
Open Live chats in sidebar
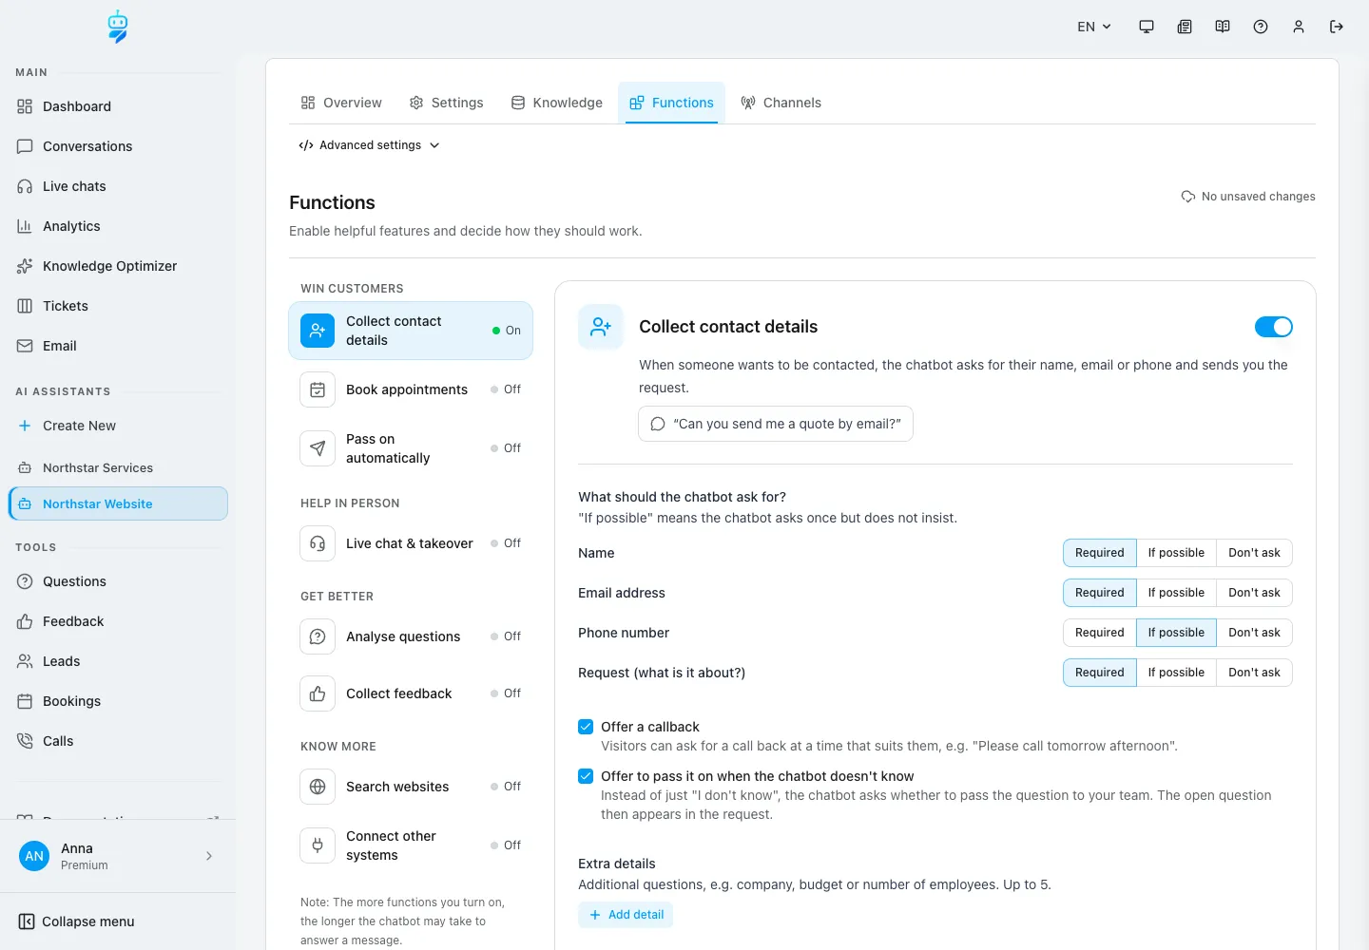[118, 186]
